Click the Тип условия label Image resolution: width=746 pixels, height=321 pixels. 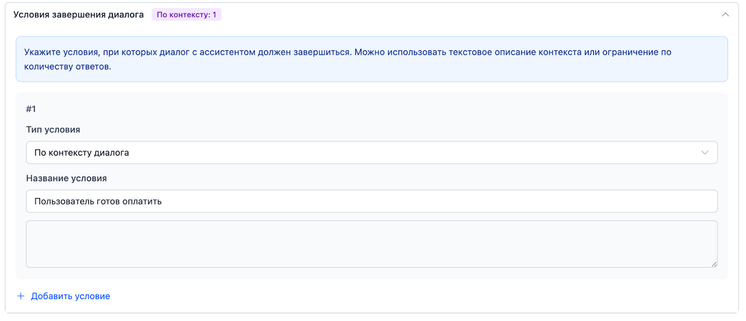point(53,130)
